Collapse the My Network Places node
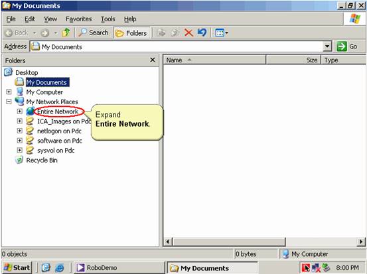367x274 pixels. (x=9, y=102)
